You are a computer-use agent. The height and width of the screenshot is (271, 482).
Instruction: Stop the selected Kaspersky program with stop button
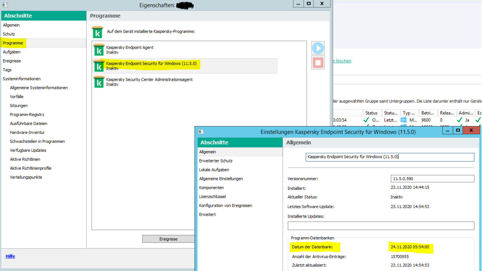pyautogui.click(x=318, y=63)
